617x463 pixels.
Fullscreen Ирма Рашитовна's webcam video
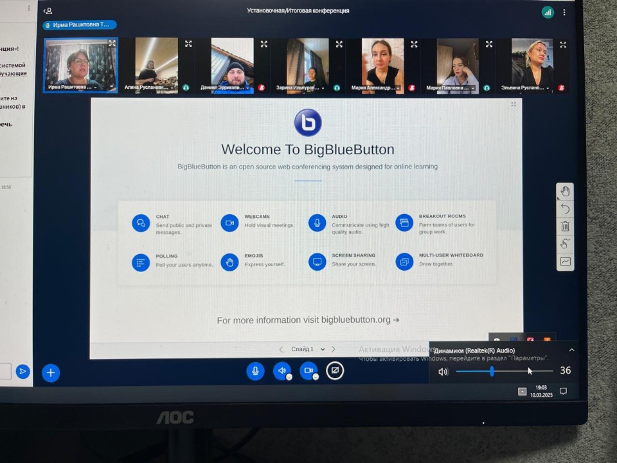pyautogui.click(x=112, y=44)
